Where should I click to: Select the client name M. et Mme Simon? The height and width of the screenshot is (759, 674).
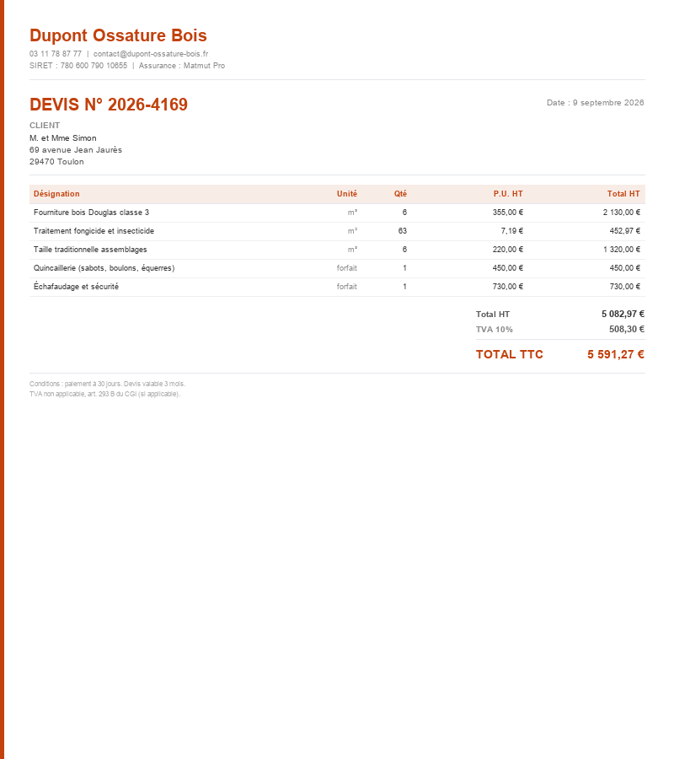pyautogui.click(x=63, y=138)
